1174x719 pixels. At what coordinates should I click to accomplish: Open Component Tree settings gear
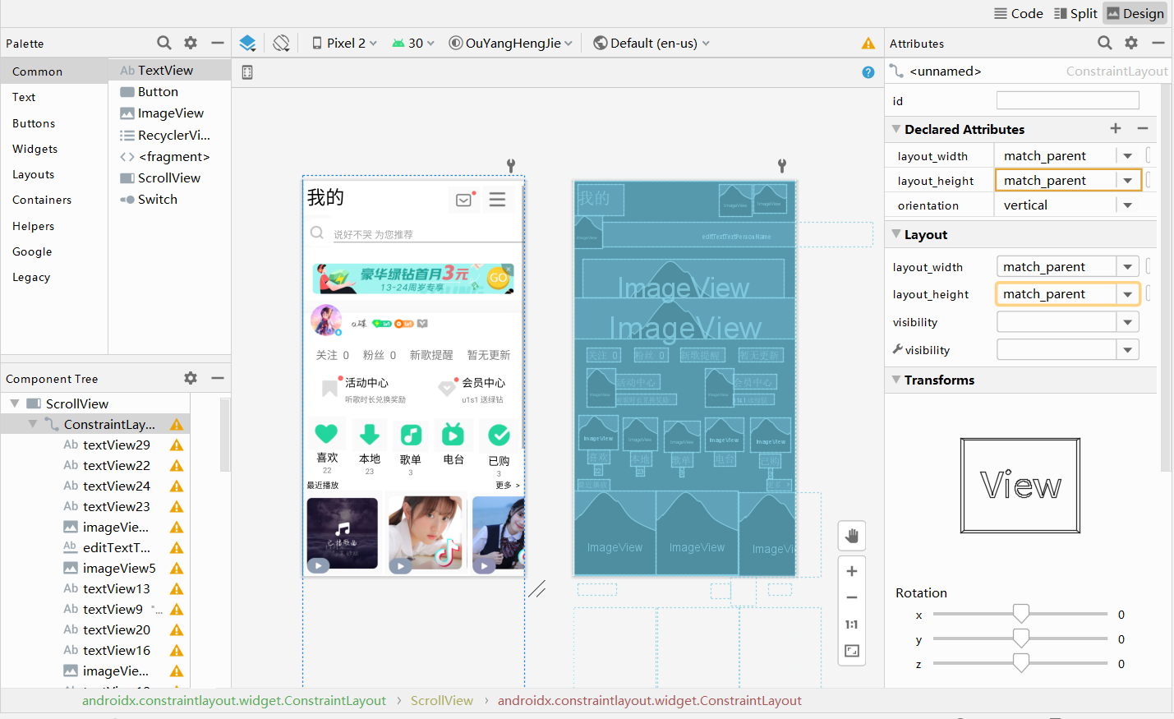pos(191,378)
